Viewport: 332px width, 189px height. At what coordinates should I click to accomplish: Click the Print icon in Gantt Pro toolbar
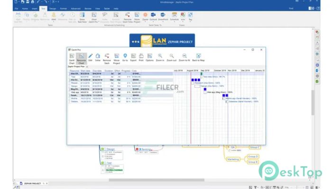pyautogui.click(x=141, y=57)
